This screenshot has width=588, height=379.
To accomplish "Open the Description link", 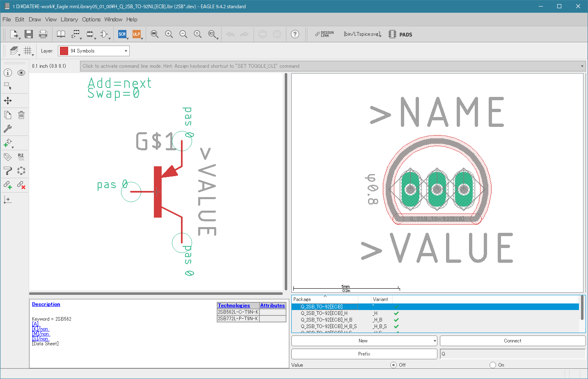I will tap(46, 304).
